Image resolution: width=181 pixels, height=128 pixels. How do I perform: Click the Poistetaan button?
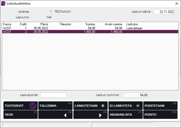point(160,106)
